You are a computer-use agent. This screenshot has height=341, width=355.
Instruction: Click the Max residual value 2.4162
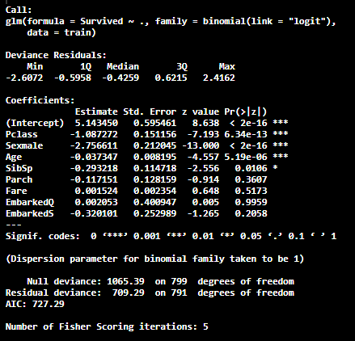219,78
